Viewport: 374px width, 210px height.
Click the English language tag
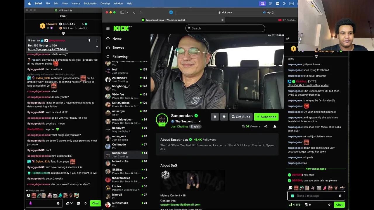[195, 127]
